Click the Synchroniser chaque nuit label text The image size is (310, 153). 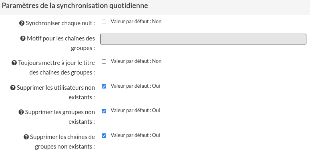click(x=60, y=23)
